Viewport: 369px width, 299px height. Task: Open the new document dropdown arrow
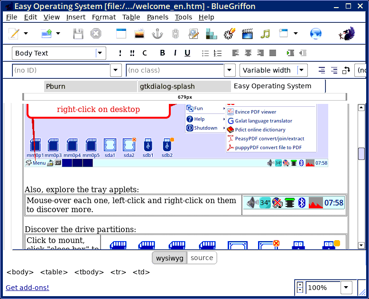point(26,33)
